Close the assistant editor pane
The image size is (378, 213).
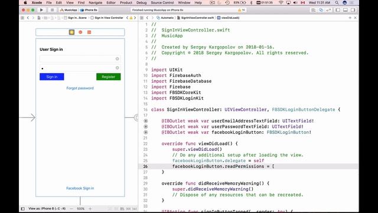355,18
